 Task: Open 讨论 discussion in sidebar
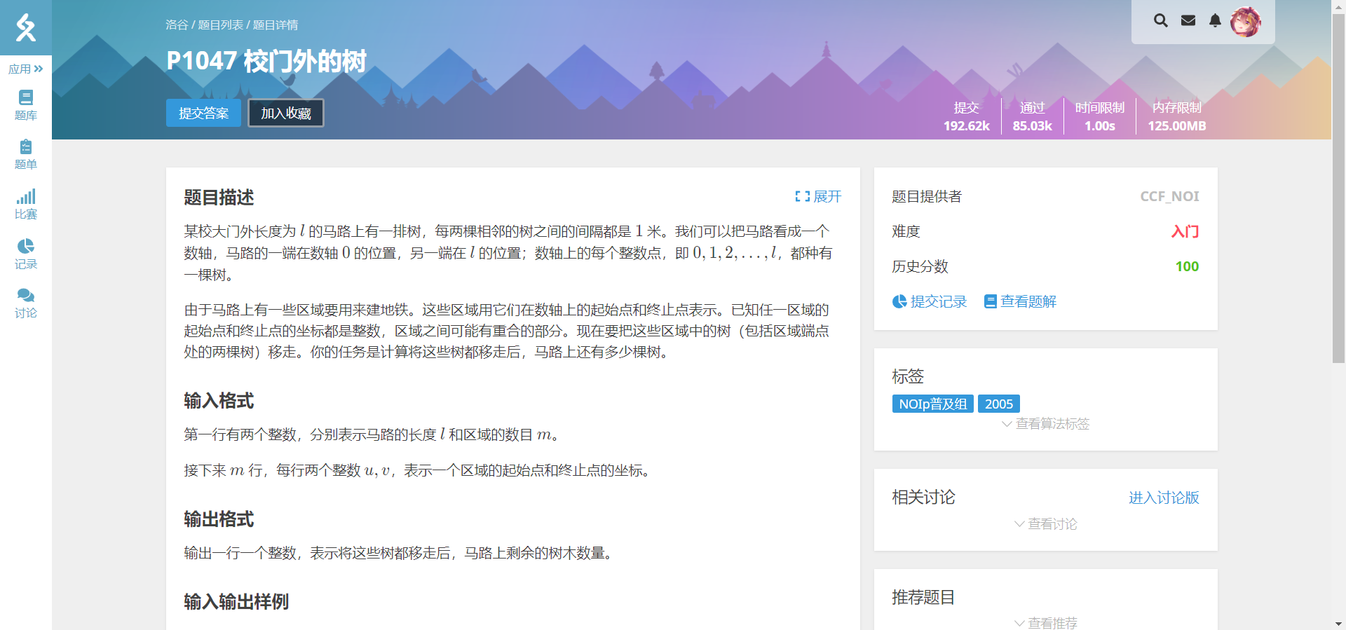click(x=26, y=303)
